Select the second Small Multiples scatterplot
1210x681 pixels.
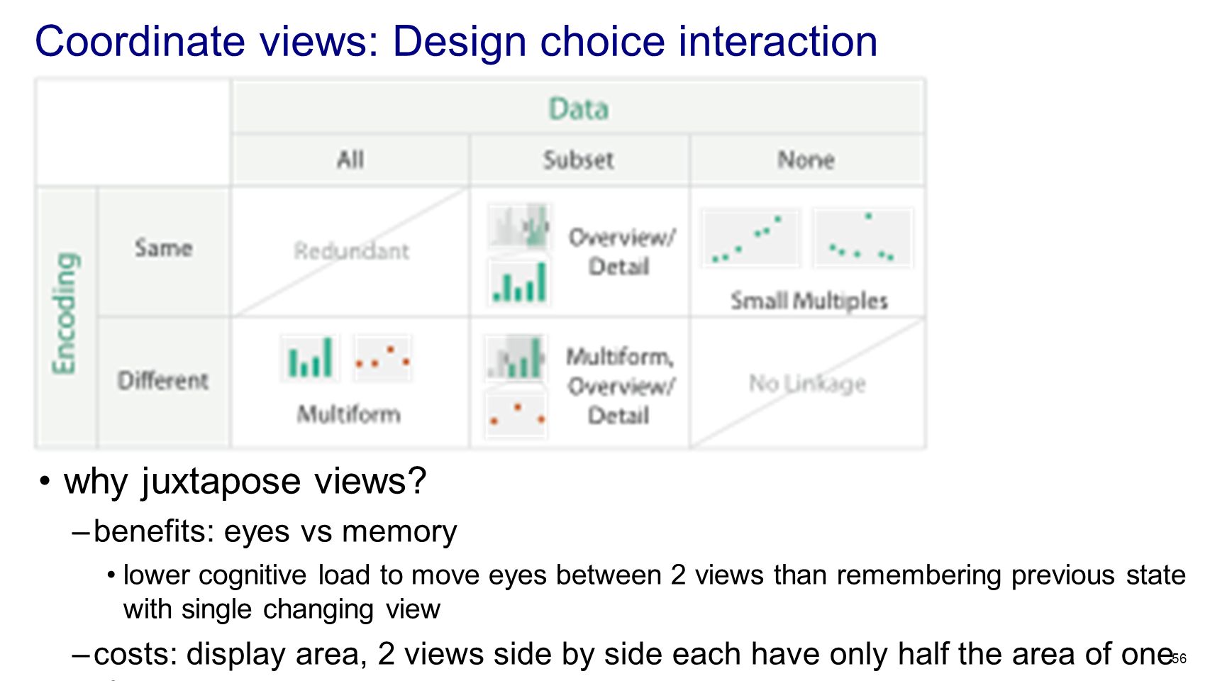(862, 238)
